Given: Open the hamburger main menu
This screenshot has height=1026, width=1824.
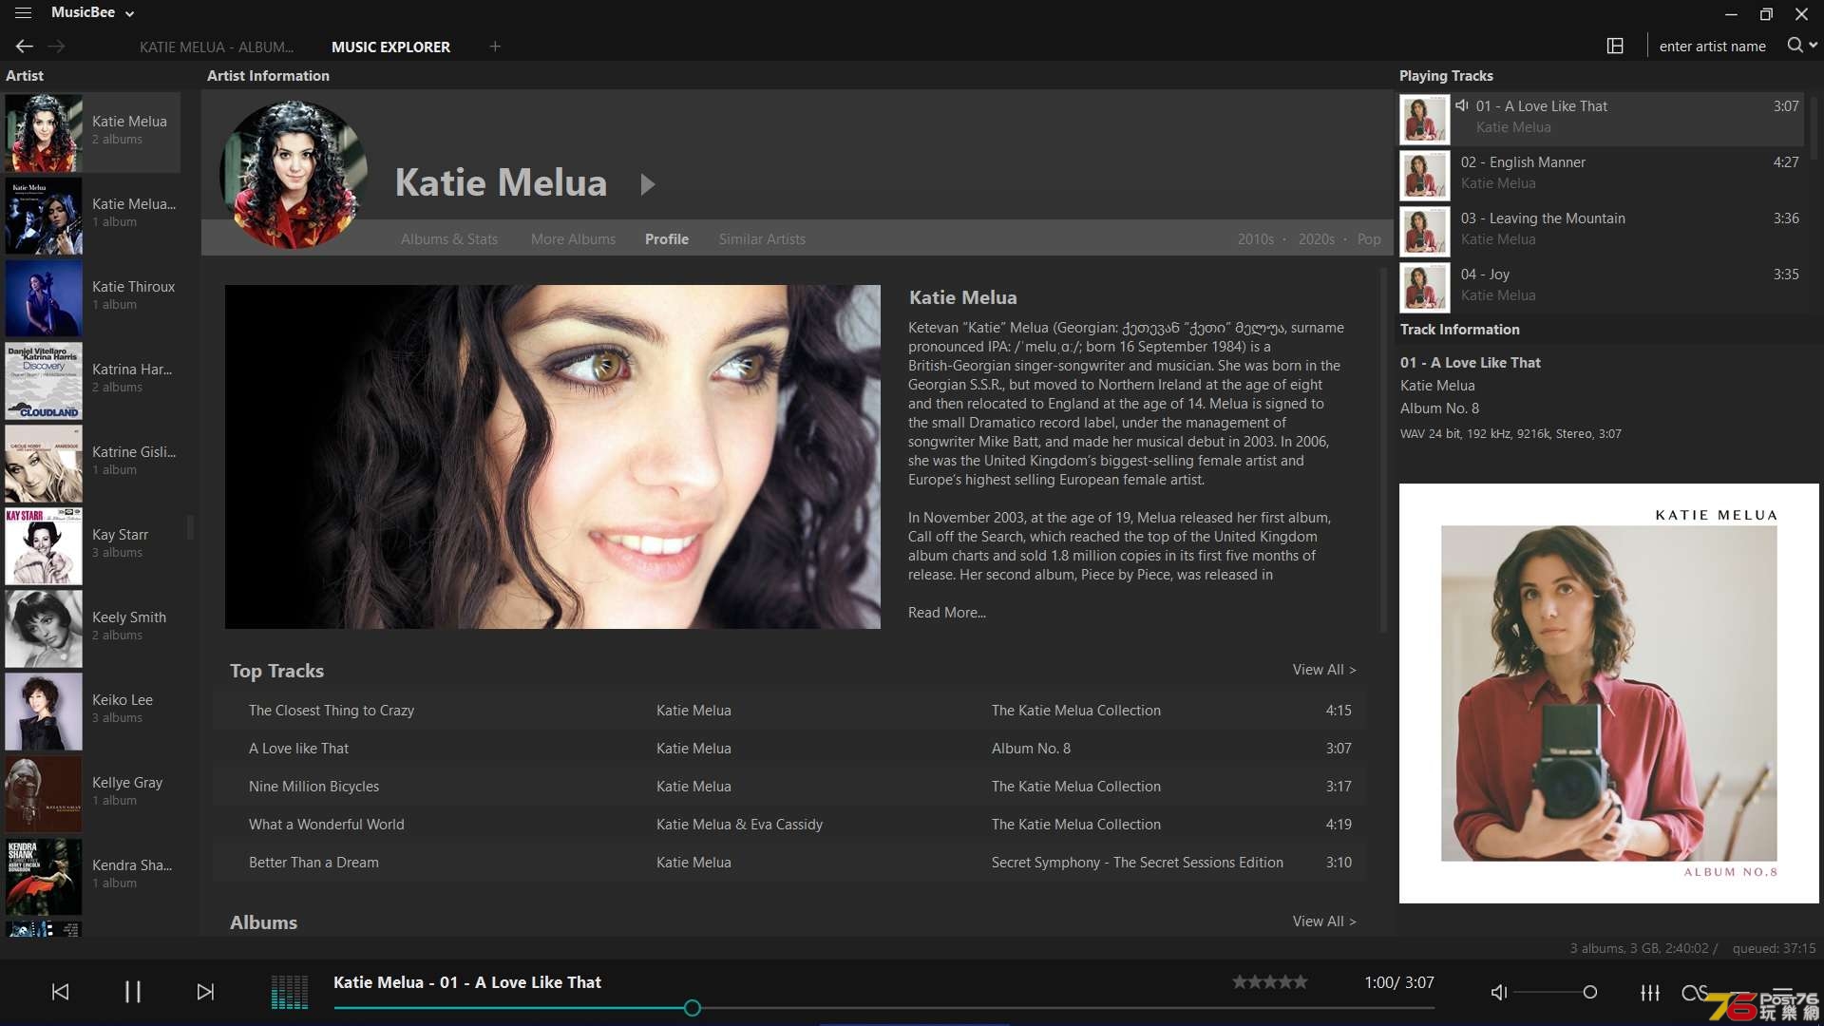Looking at the screenshot, I should 23,13.
